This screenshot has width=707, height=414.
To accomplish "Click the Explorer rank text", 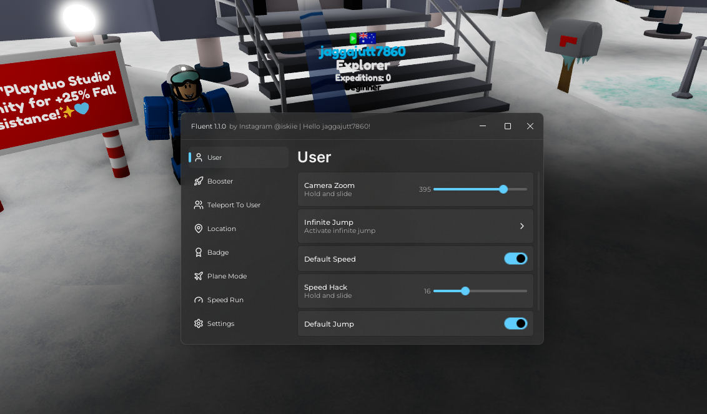I will [x=363, y=66].
